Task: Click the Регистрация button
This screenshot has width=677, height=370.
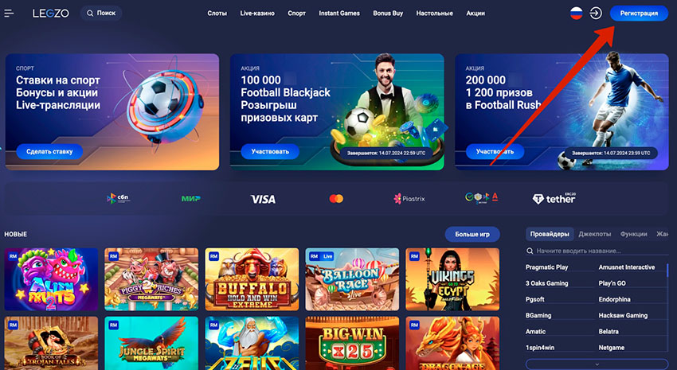Action: click(639, 14)
